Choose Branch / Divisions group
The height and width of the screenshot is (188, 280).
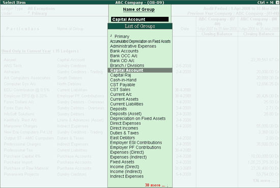tap(127, 65)
